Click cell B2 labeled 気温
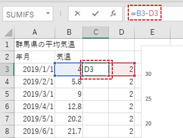The height and width of the screenshot is (138, 183). click(x=69, y=57)
